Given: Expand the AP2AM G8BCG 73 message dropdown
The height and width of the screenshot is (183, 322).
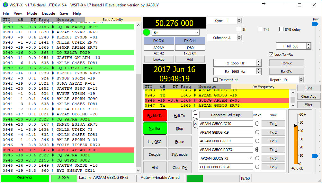Looking at the screenshot, I should (250, 158).
